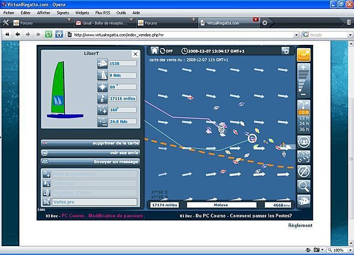Zoom in with the plus button
Screen dimensions: 354x255
pyautogui.click(x=303, y=67)
